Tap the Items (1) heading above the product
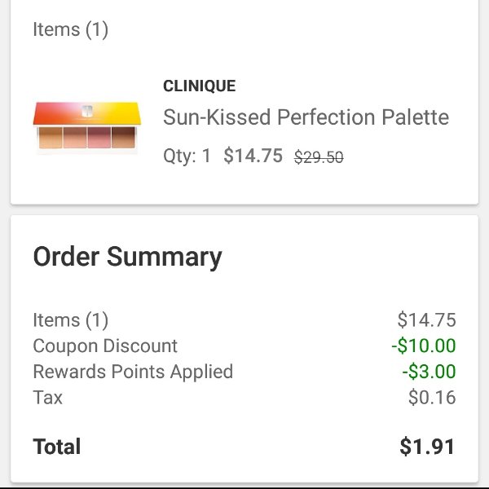Viewport: 489px width, 489px height. point(70,29)
